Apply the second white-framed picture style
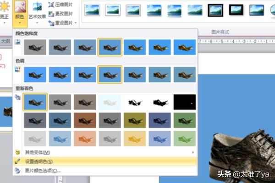This screenshot has width=275, height=183. pos(113,10)
